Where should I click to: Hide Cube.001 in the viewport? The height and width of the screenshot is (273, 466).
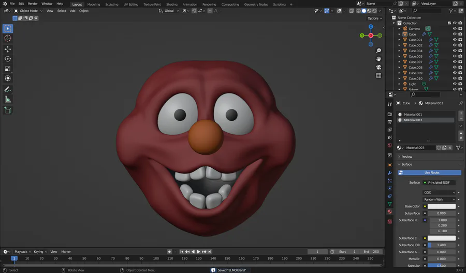coord(455,40)
